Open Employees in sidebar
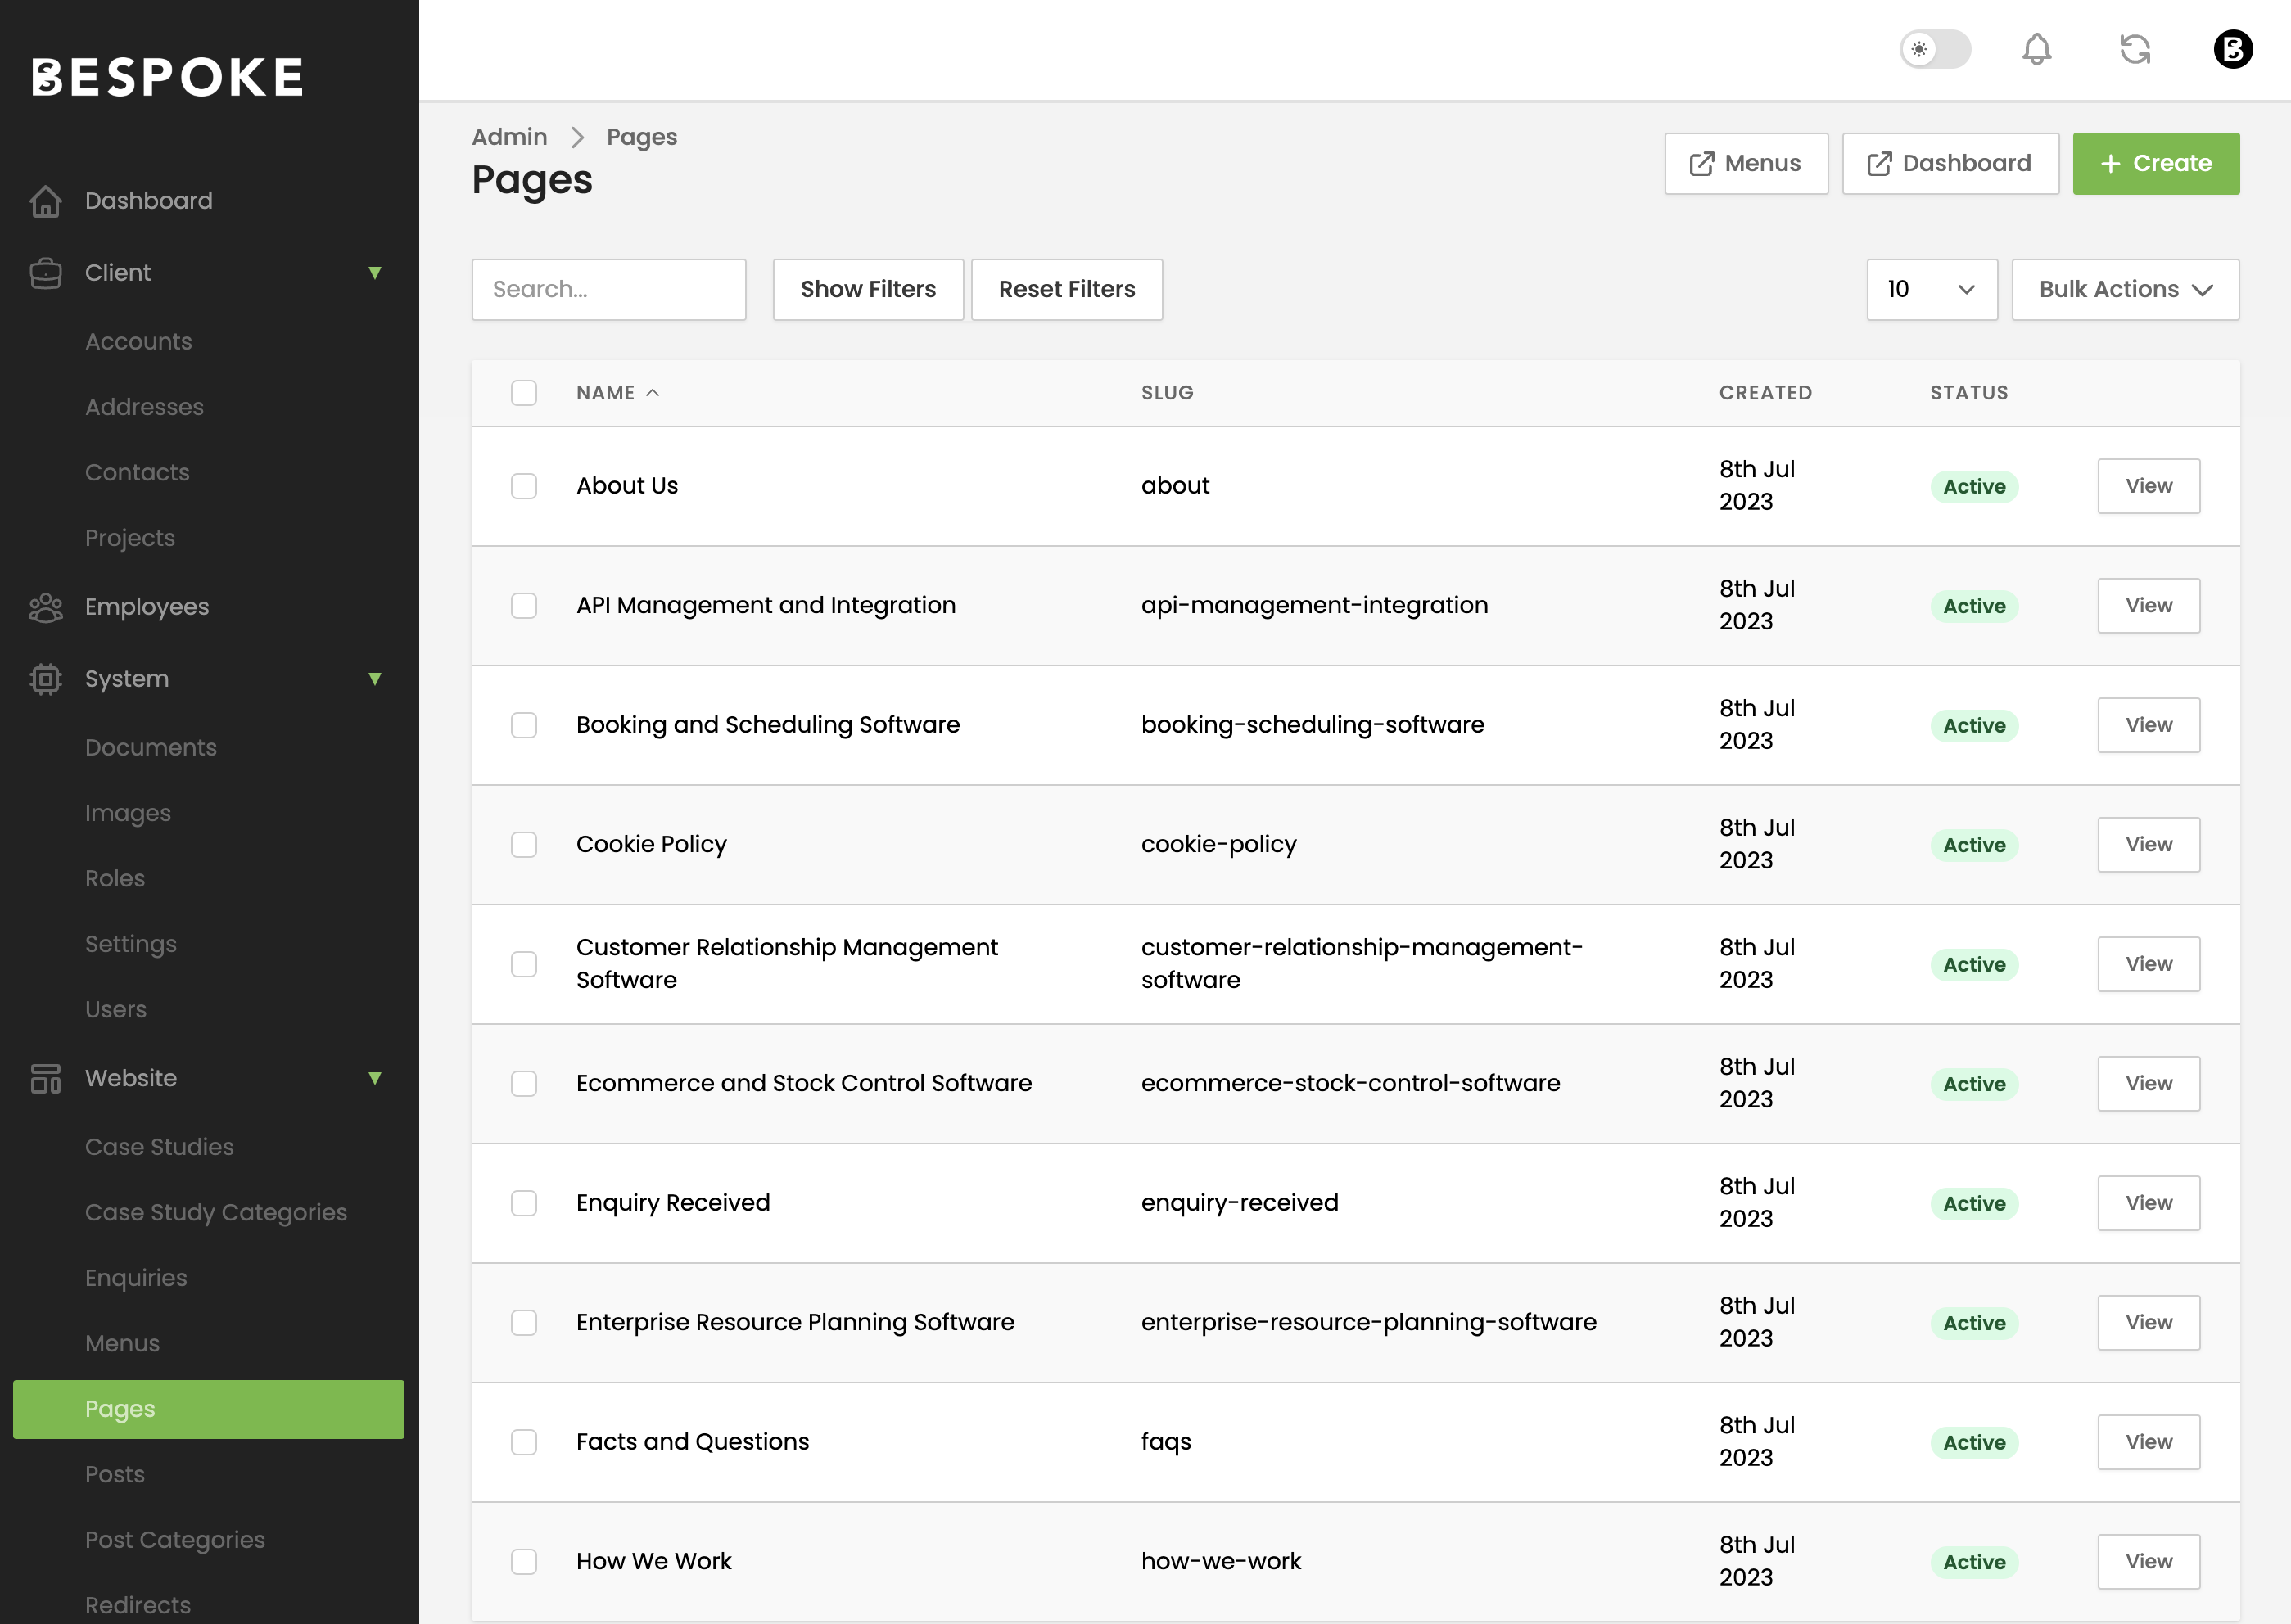Screen dimensions: 2291x1624 (x=146, y=607)
